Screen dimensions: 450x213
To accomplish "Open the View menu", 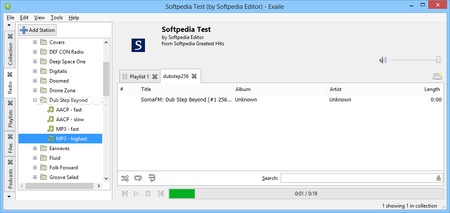I will click(40, 18).
